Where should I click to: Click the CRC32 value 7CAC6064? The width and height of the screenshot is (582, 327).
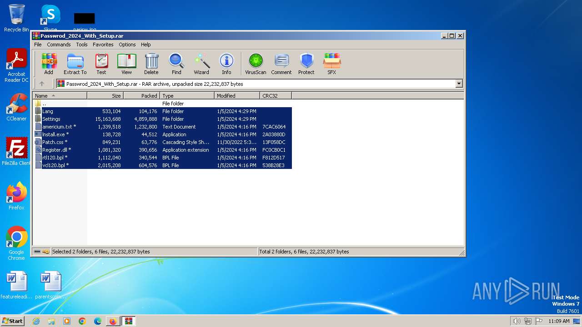[274, 127]
